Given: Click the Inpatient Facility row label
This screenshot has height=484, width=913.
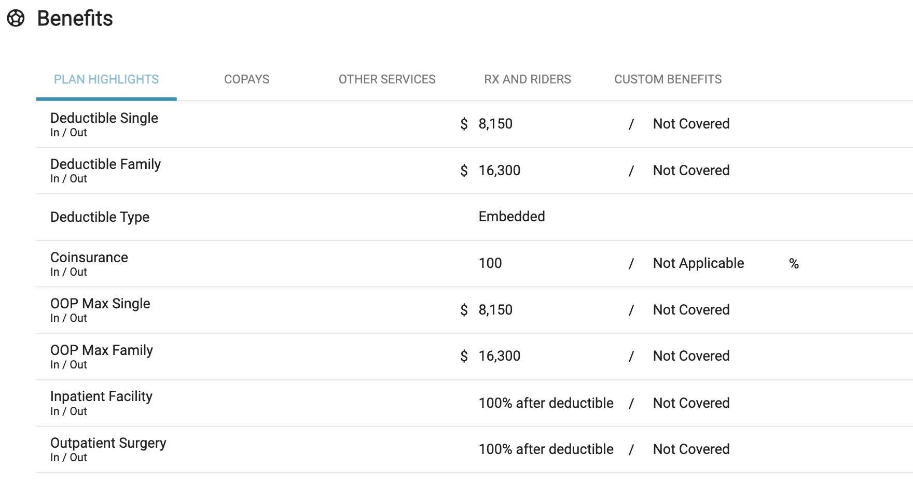Looking at the screenshot, I should [x=101, y=396].
